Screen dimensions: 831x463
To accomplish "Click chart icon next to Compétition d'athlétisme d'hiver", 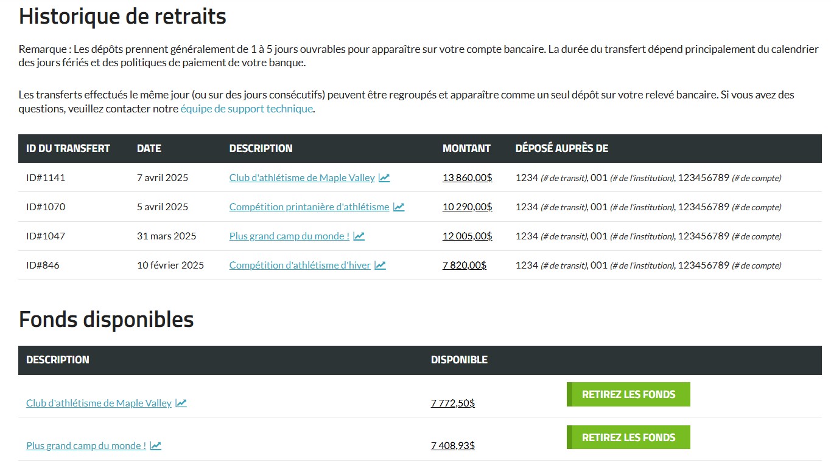I will [x=380, y=266].
